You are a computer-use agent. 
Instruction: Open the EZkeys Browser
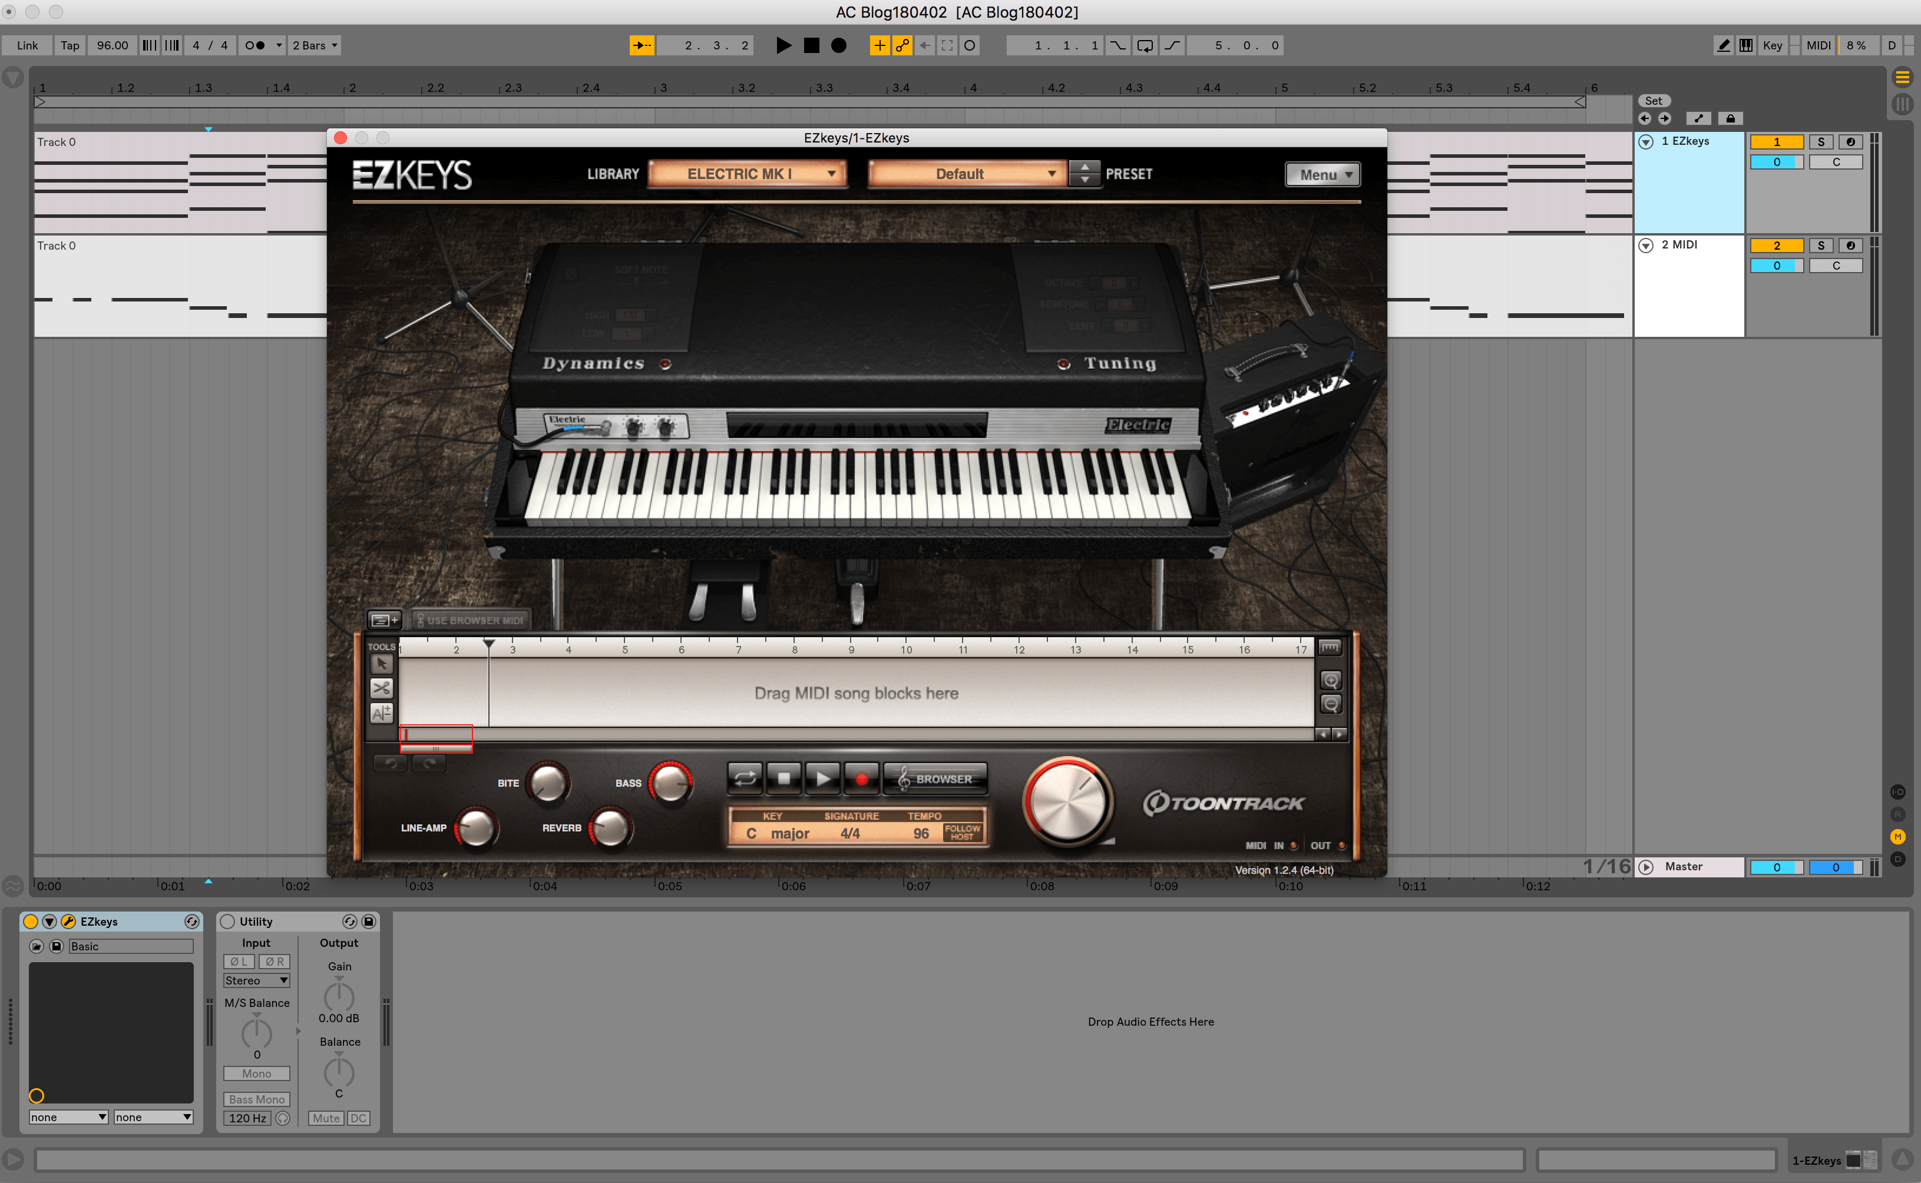pyautogui.click(x=936, y=778)
